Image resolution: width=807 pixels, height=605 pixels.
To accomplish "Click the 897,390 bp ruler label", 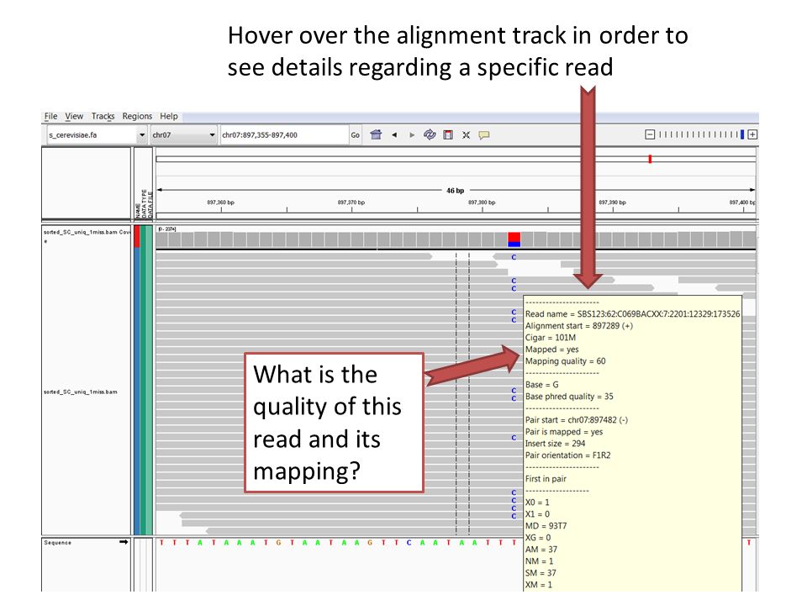I will (613, 203).
